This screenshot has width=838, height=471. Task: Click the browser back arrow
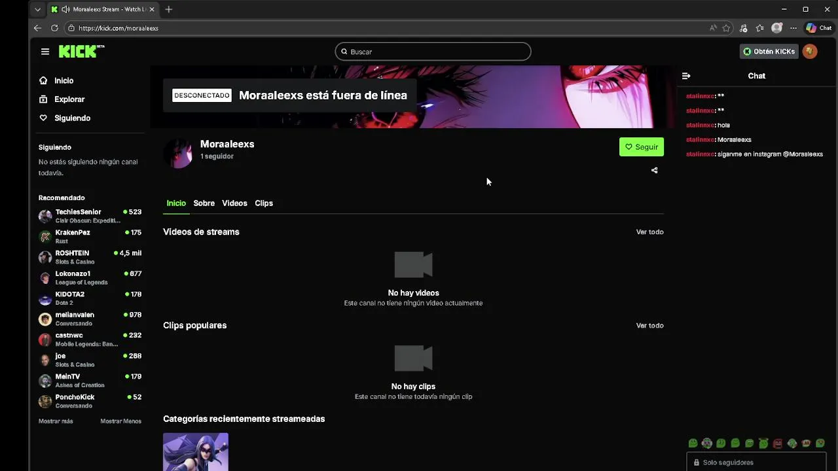37,28
